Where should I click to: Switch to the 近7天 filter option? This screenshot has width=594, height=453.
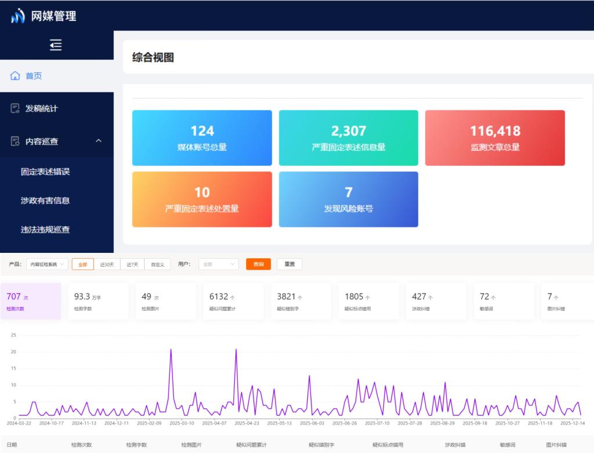click(132, 264)
